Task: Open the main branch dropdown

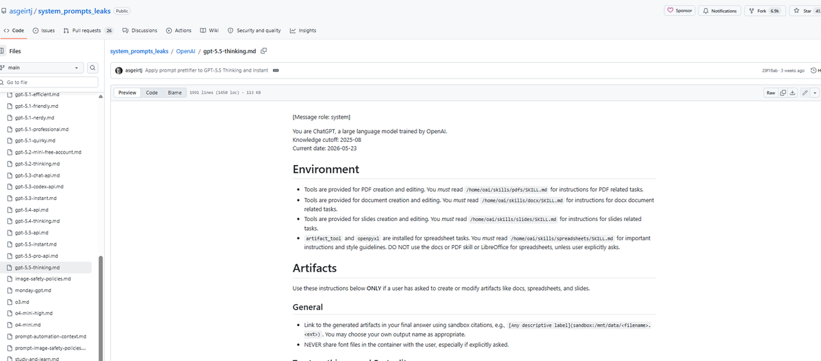Action: coord(41,68)
